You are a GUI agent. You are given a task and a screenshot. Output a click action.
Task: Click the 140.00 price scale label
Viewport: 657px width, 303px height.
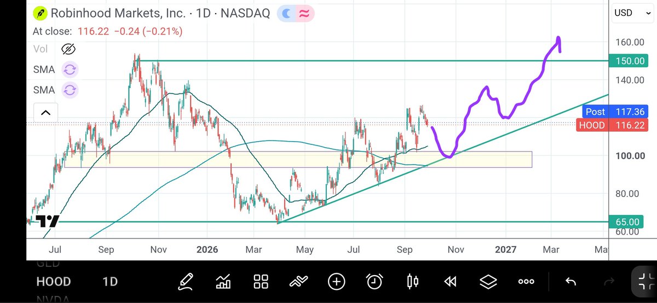631,80
